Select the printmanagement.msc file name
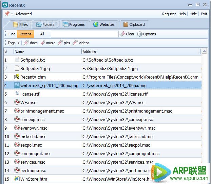 (x=42, y=111)
